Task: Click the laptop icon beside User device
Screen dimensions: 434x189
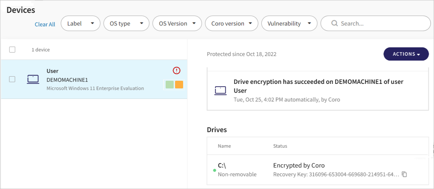Action: (33, 79)
